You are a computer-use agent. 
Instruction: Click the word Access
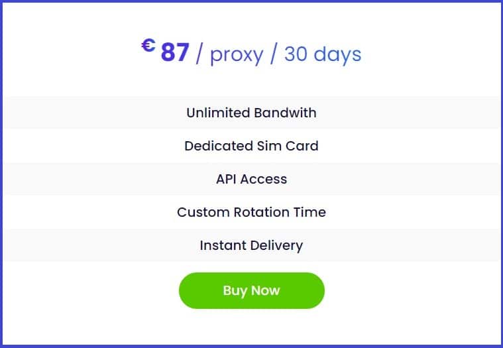(x=263, y=179)
